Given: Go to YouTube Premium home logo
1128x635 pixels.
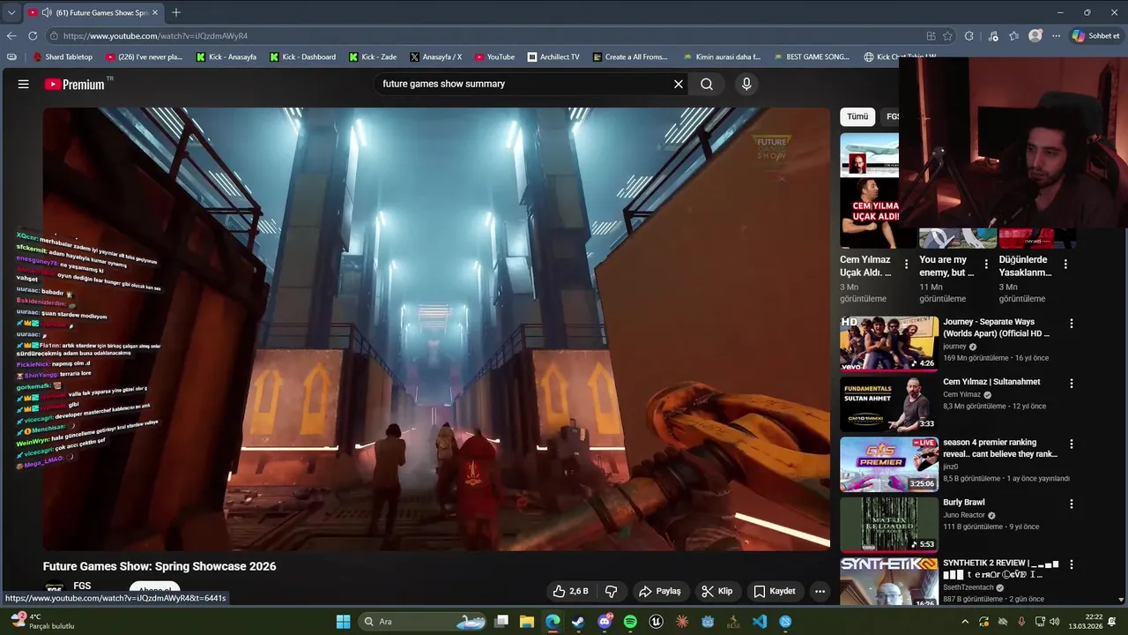Looking at the screenshot, I should [x=75, y=84].
